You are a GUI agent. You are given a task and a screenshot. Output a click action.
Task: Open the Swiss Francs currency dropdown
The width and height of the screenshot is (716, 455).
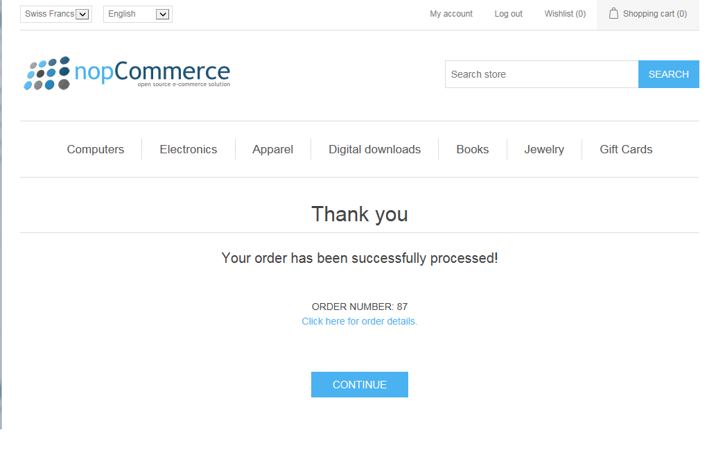point(56,14)
